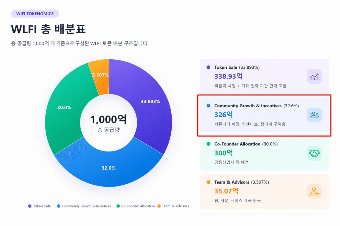
Task: Click the purple Token Sale legend dot
Action: click(x=30, y=206)
